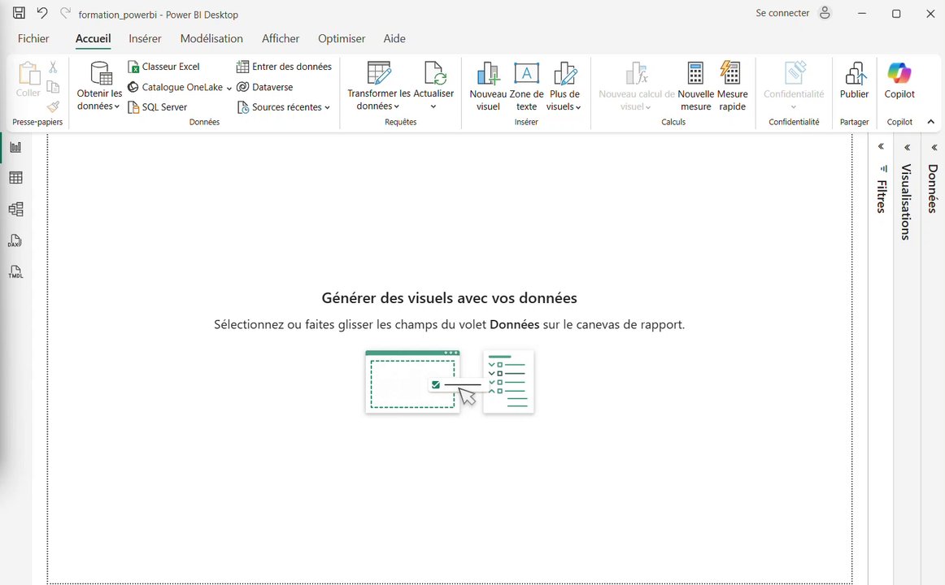The image size is (945, 585).
Task: Add a Nouveau visuel
Action: (488, 87)
